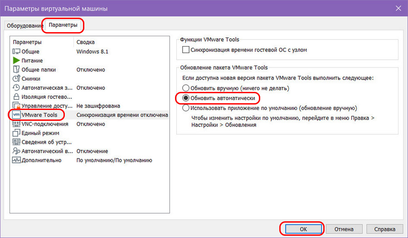Click the green Power play icon
Screen dimensions: 408x238
click(16, 61)
